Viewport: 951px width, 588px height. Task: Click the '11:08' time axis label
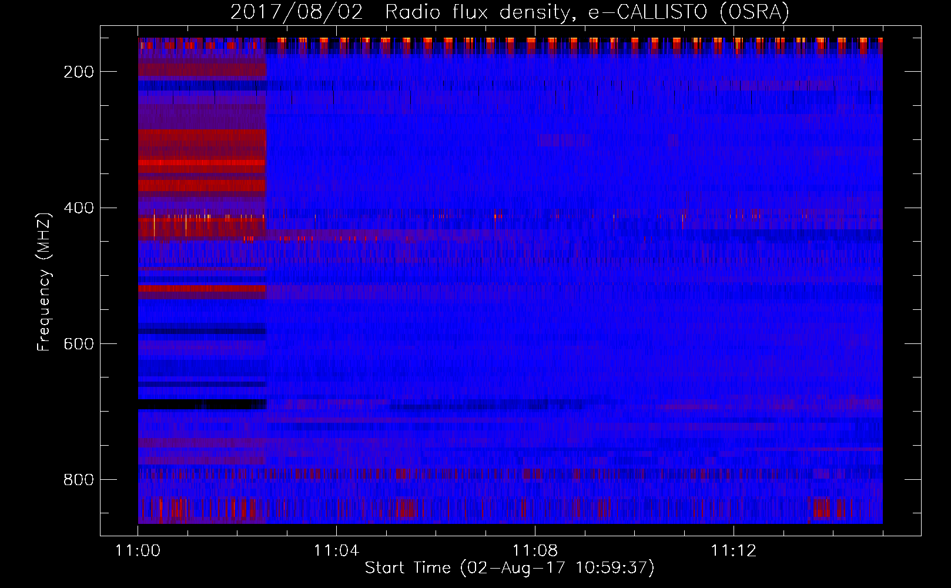pos(535,551)
